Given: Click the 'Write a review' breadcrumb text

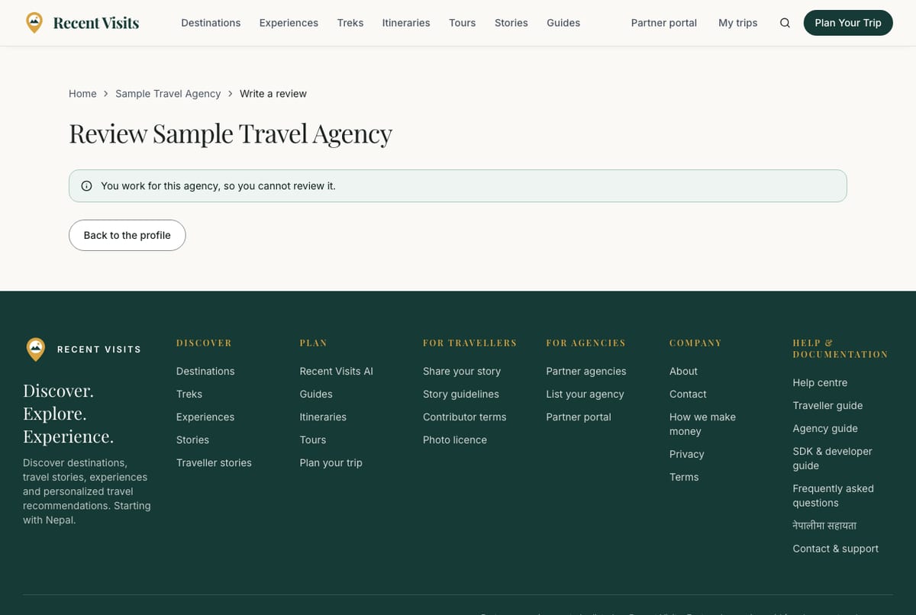Looking at the screenshot, I should point(273,94).
